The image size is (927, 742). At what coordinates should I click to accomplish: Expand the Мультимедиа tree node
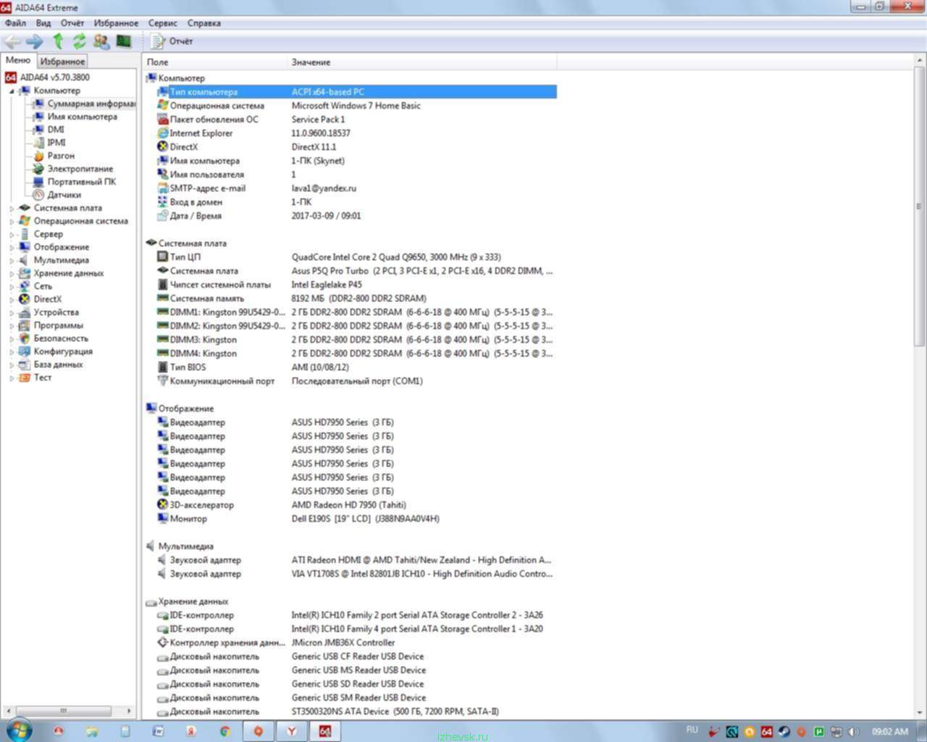[12, 261]
